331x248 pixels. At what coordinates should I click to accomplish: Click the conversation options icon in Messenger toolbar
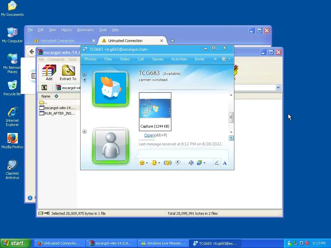click(x=224, y=59)
